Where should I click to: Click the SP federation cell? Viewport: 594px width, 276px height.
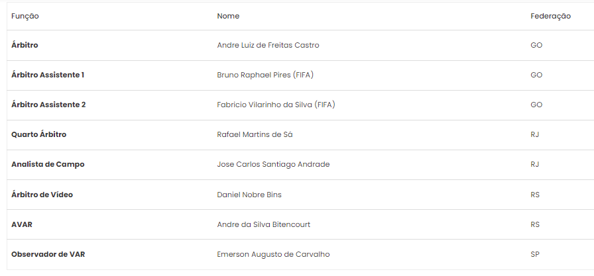tap(535, 254)
